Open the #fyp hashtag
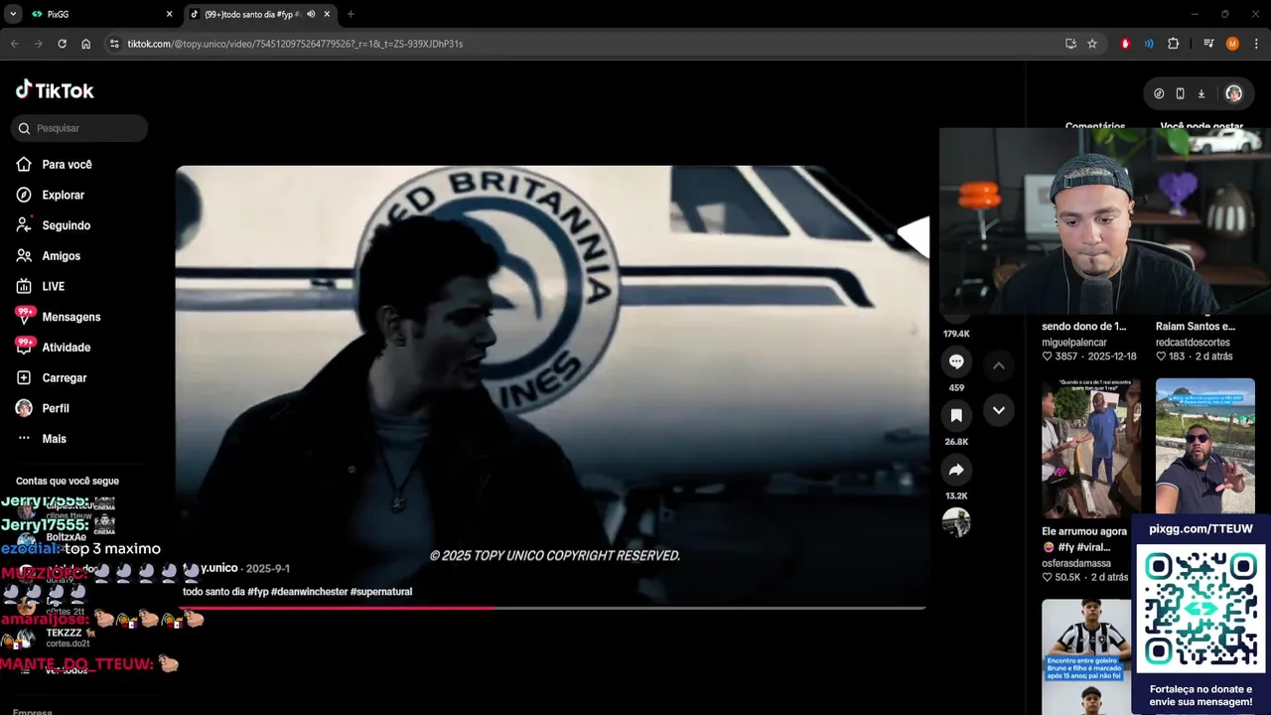 [258, 592]
